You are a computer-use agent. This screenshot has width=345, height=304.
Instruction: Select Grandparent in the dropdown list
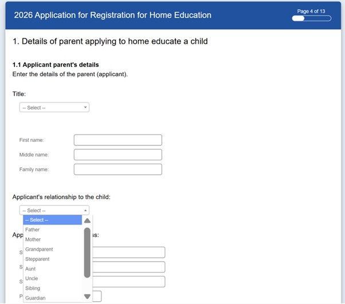tap(52, 249)
